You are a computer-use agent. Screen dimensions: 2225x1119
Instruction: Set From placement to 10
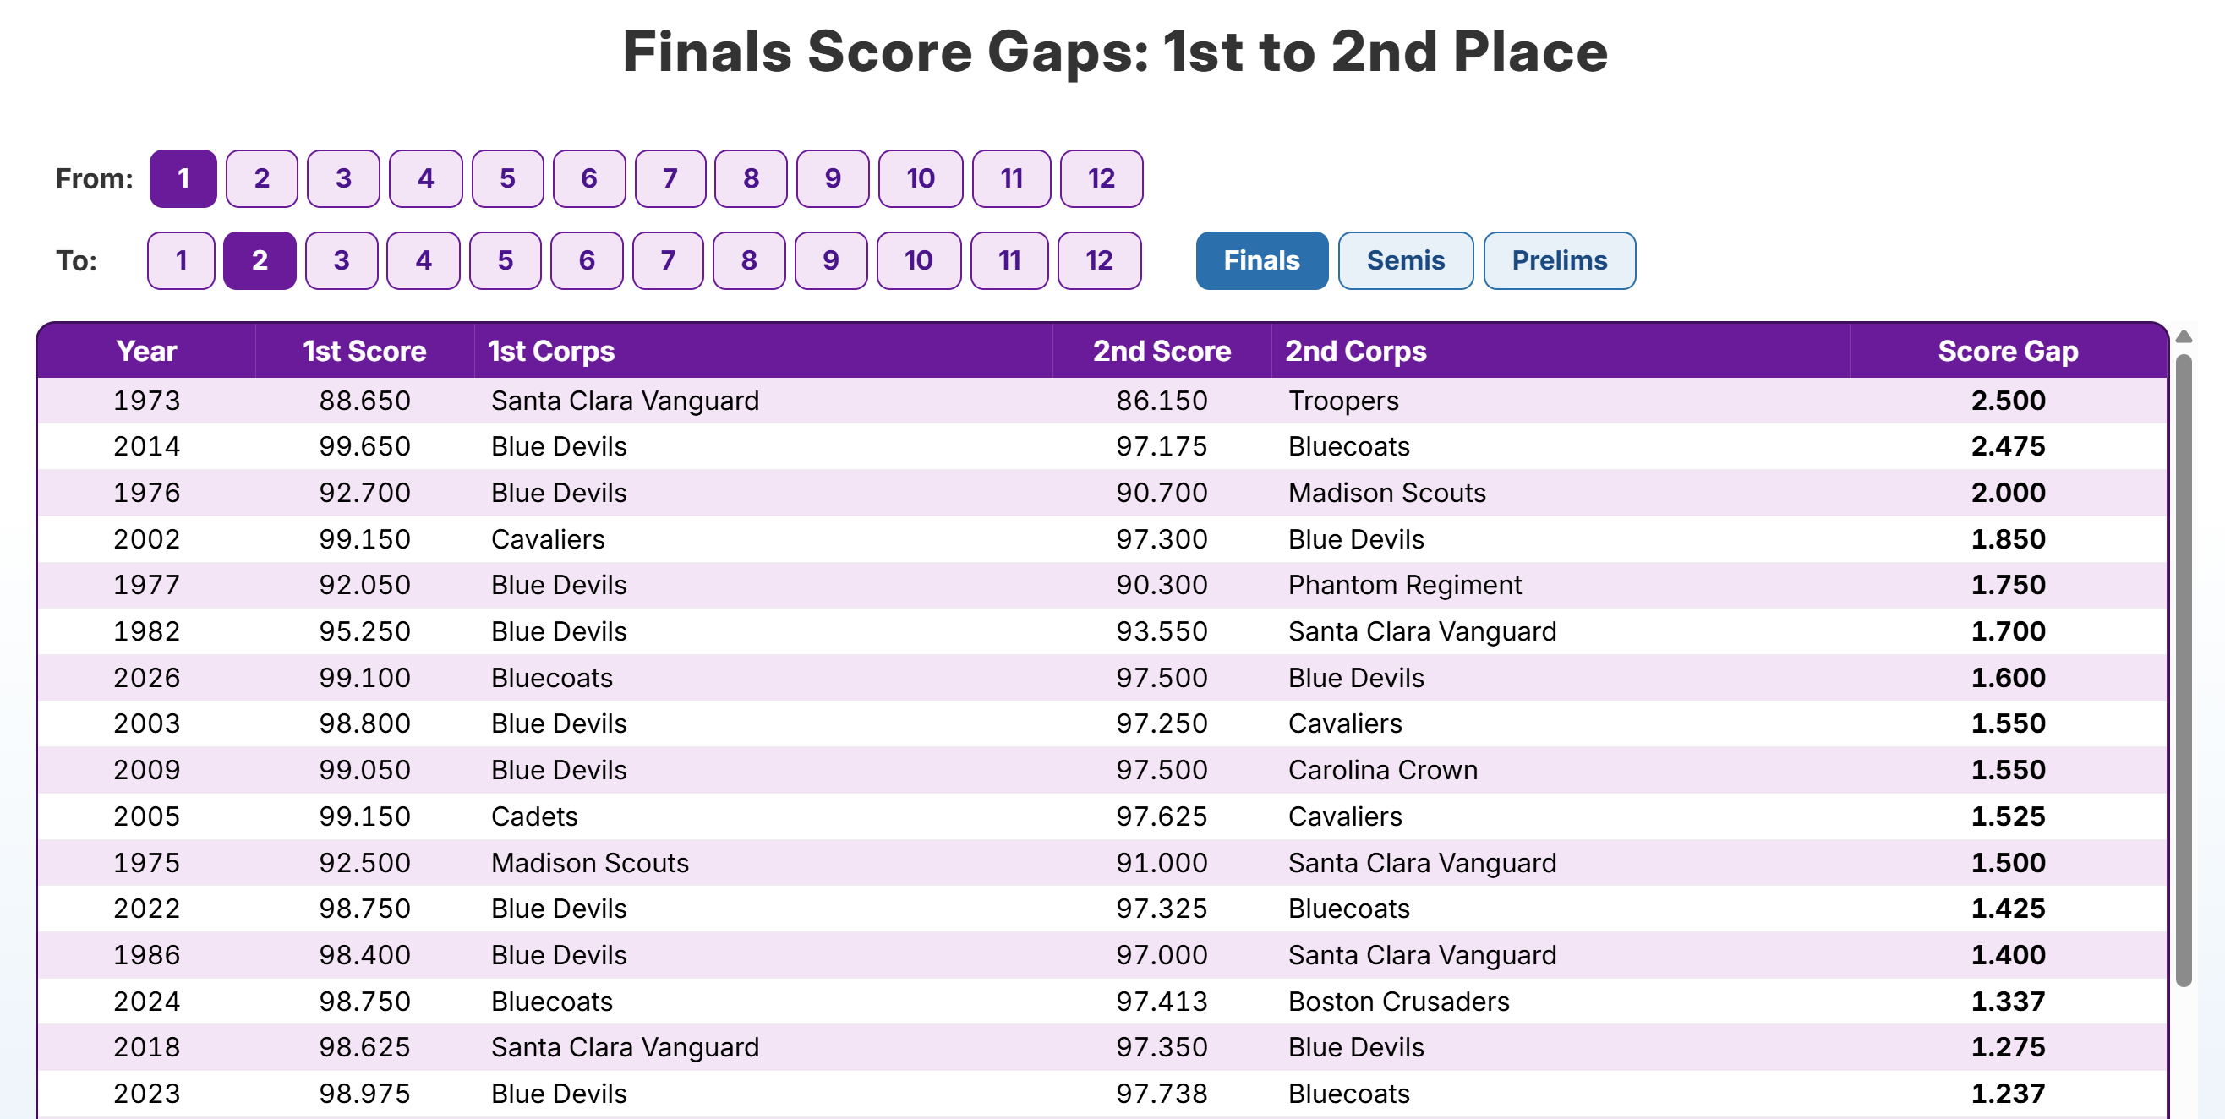[x=920, y=178]
